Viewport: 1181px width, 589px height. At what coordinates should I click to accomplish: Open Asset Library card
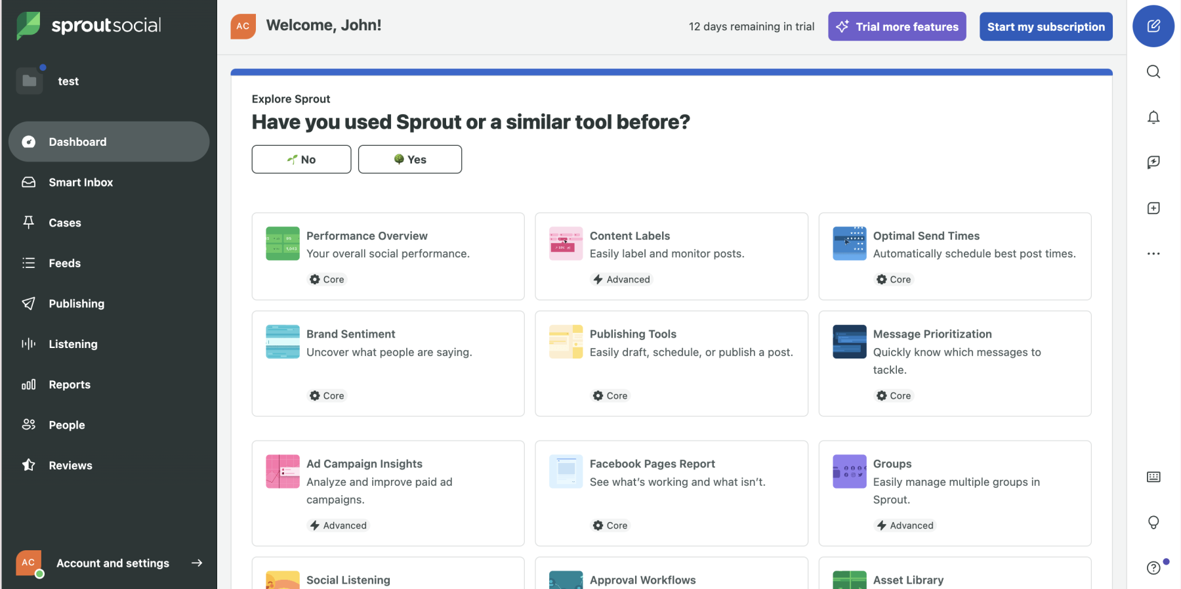(955, 573)
